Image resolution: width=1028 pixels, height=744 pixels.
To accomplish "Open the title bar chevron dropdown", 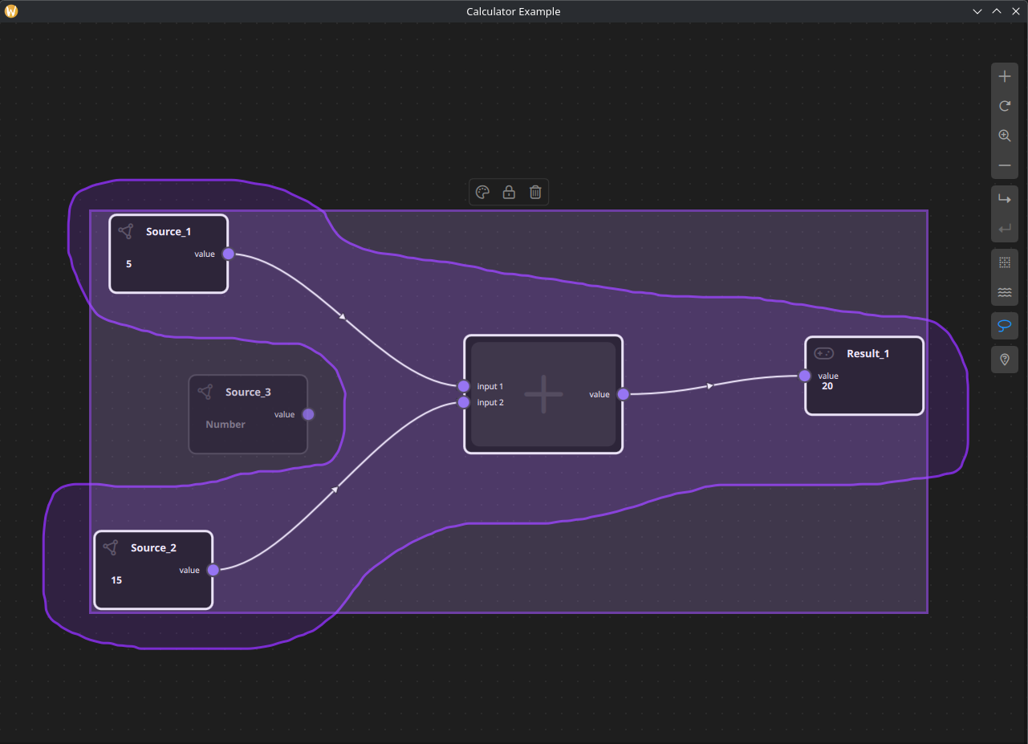I will 977,11.
